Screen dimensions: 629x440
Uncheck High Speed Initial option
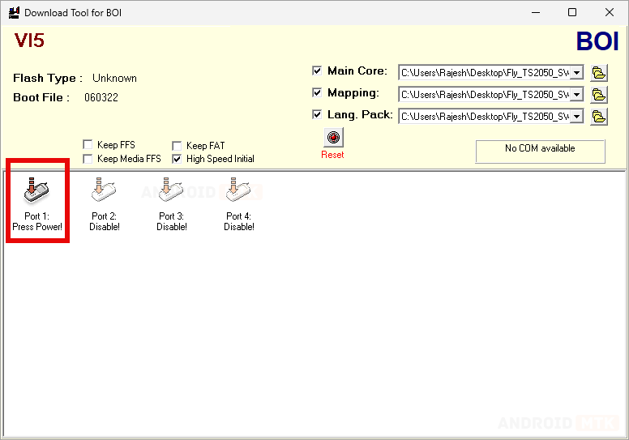177,160
